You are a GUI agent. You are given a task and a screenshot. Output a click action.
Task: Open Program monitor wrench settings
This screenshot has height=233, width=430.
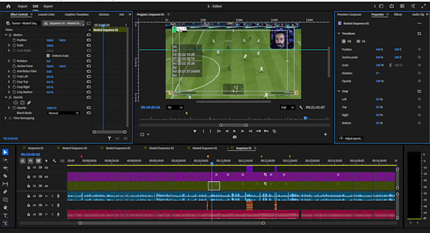pyautogui.click(x=301, y=107)
